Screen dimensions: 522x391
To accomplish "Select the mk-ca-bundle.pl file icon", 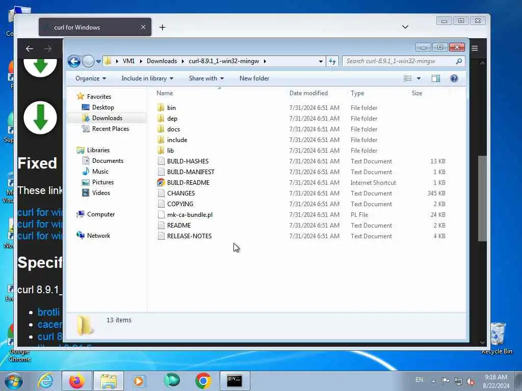I will (x=161, y=214).
